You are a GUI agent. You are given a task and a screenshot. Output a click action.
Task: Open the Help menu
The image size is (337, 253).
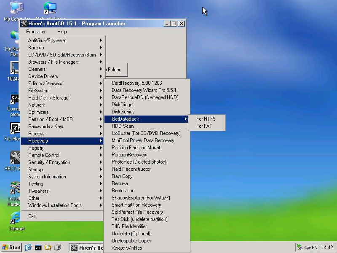point(62,32)
